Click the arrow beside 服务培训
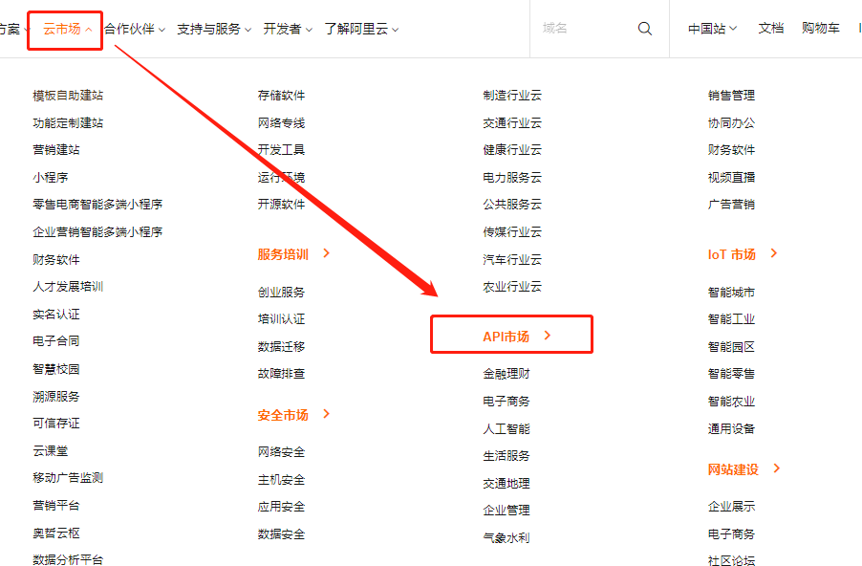The width and height of the screenshot is (862, 566). 327,253
